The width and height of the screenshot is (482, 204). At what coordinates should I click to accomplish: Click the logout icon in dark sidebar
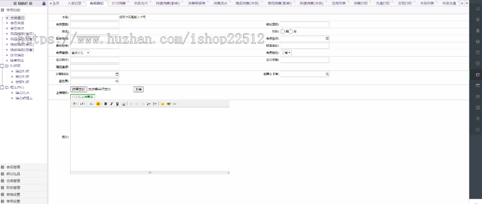tap(477, 129)
